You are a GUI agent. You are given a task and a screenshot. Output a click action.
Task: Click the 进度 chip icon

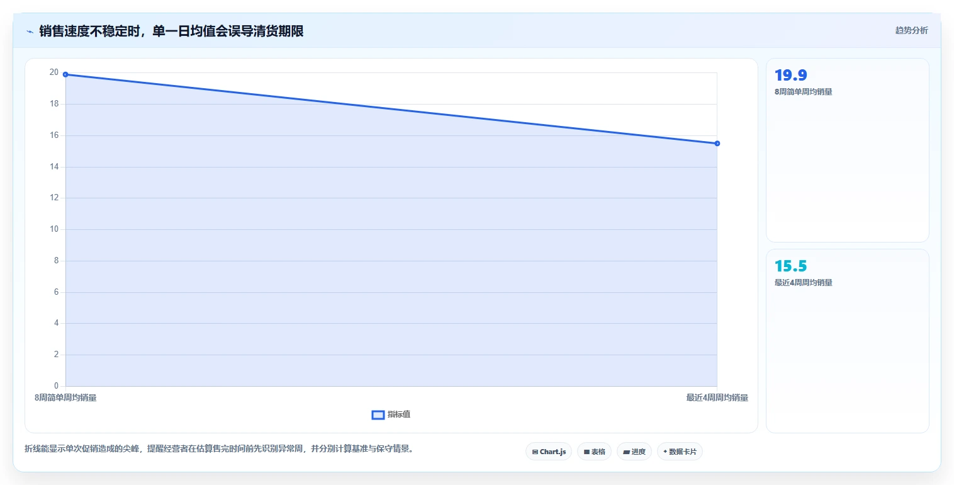(x=626, y=452)
